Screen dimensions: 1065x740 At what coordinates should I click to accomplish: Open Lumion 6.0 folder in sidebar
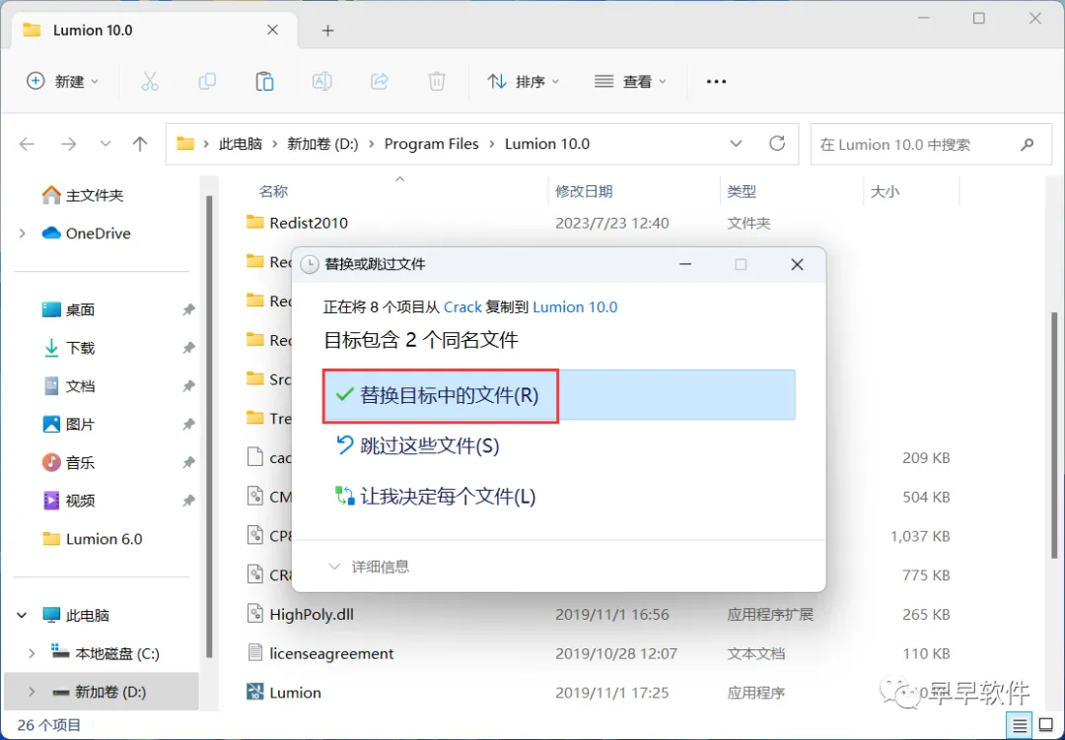point(93,539)
